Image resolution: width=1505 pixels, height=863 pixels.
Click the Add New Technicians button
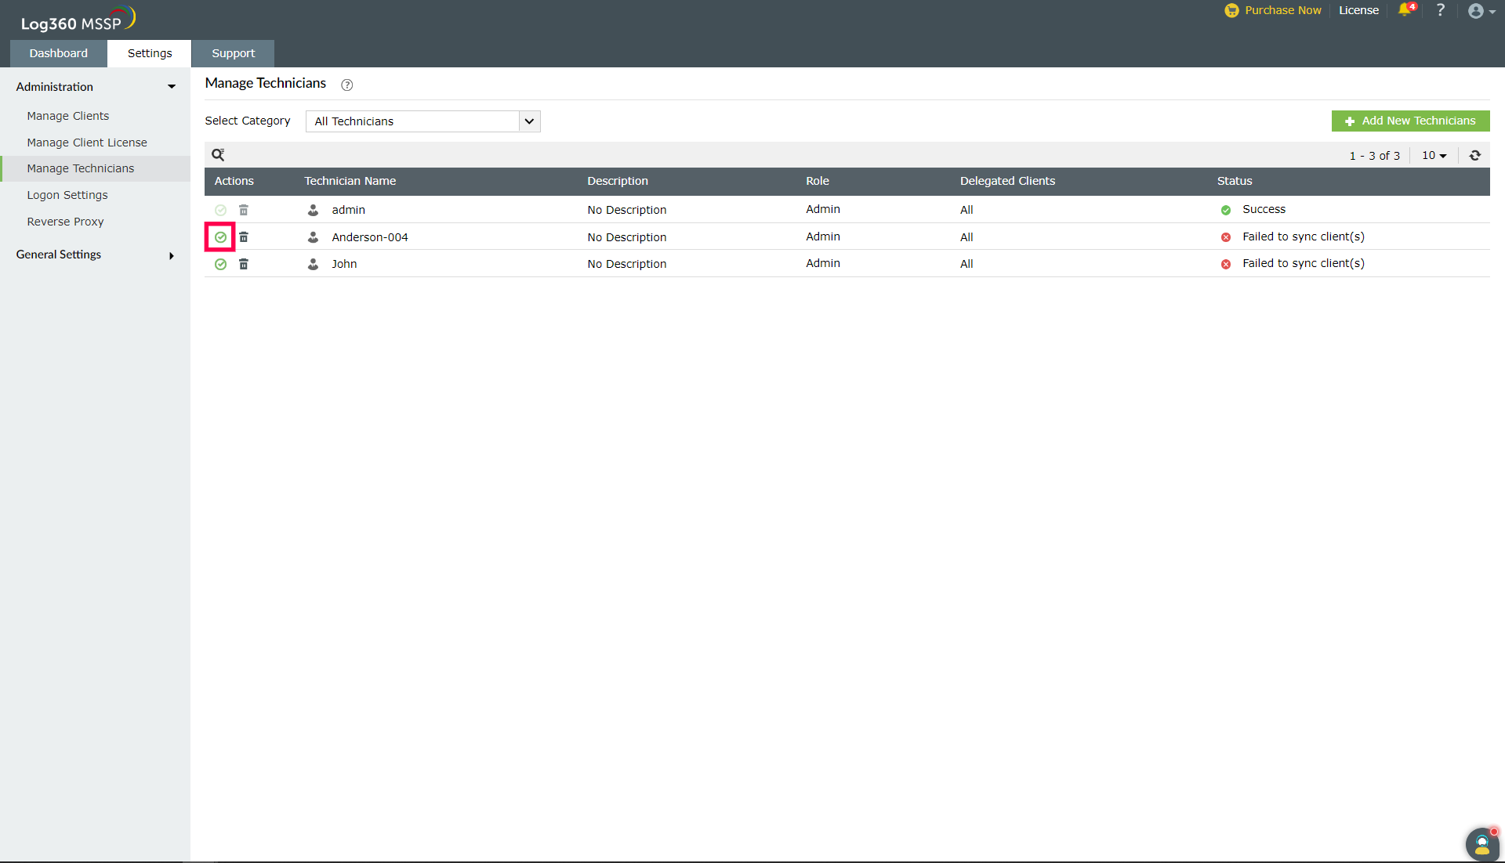(x=1410, y=121)
